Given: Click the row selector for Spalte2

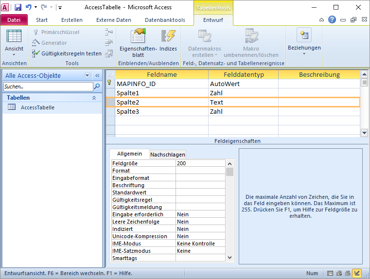Looking at the screenshot, I should tap(110, 102).
